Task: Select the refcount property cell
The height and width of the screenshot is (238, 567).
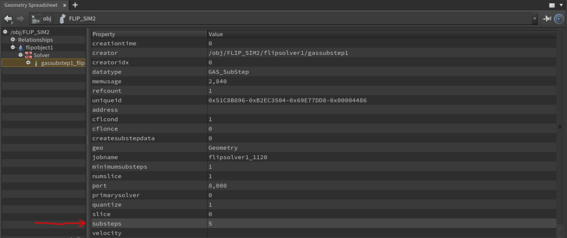Action: click(x=149, y=91)
